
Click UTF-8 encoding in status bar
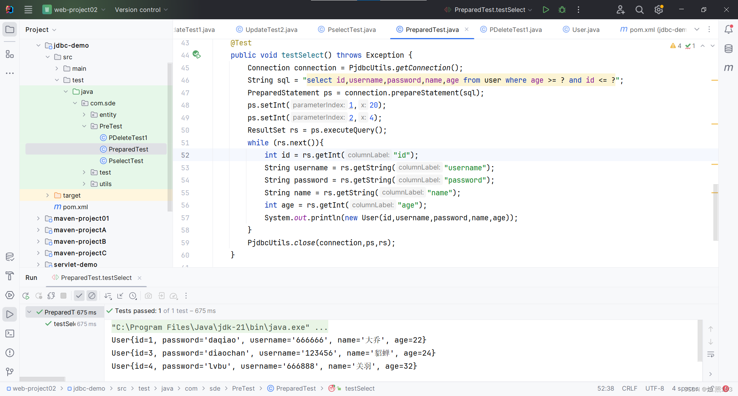655,388
